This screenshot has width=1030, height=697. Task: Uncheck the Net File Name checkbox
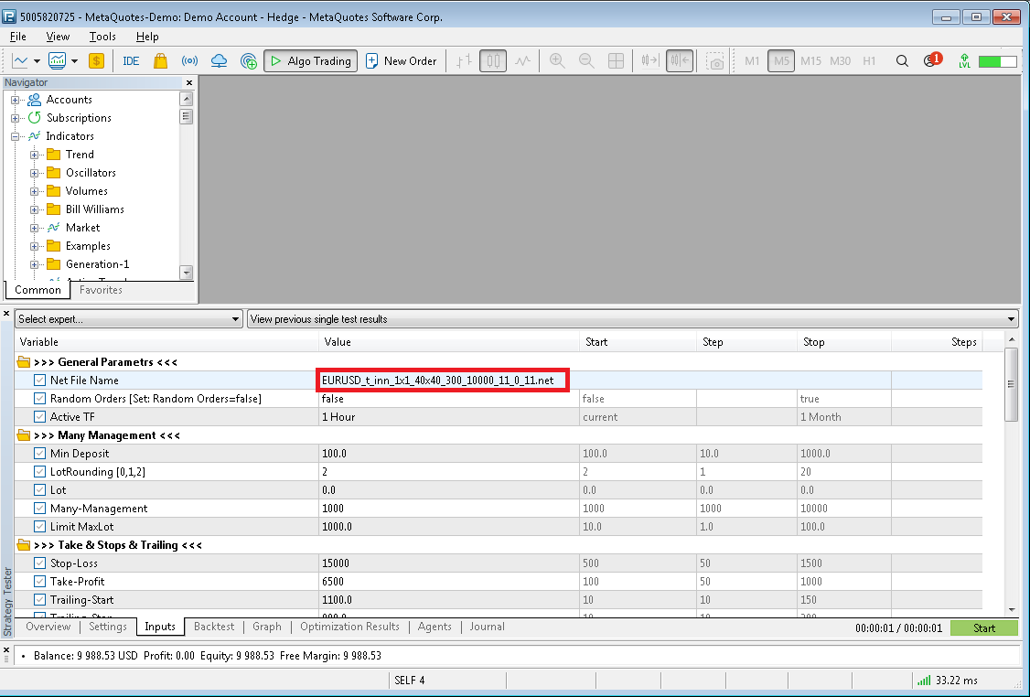tap(39, 381)
